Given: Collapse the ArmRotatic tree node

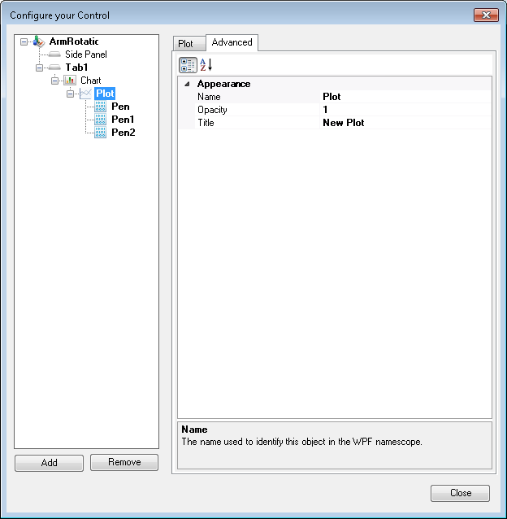Looking at the screenshot, I should tap(24, 41).
